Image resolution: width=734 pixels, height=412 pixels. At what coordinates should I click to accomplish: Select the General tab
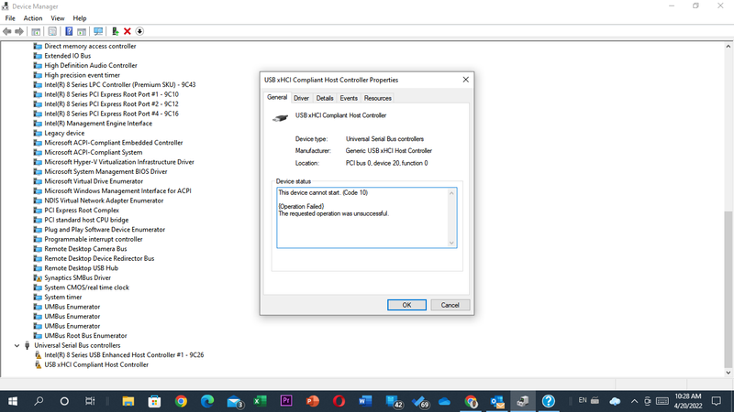point(277,97)
